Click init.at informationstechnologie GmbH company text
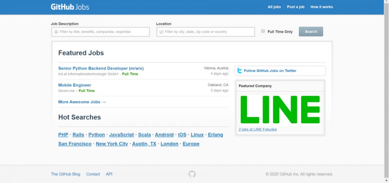This screenshot has height=183, width=389. [88, 74]
